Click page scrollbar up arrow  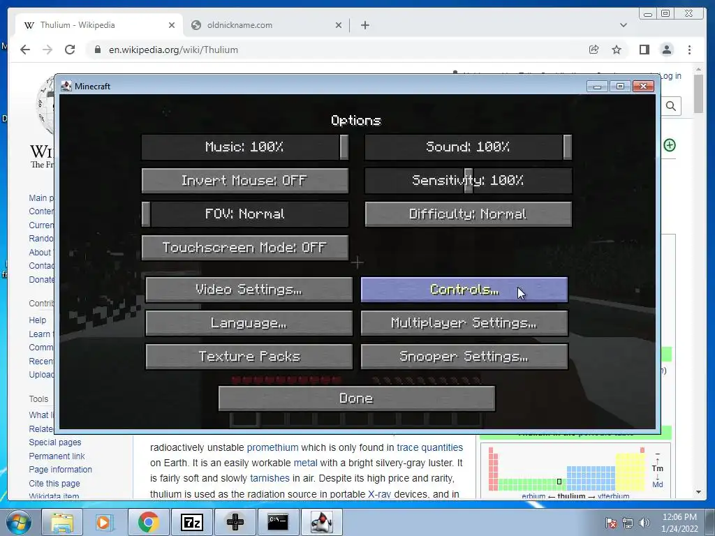pyautogui.click(x=698, y=70)
